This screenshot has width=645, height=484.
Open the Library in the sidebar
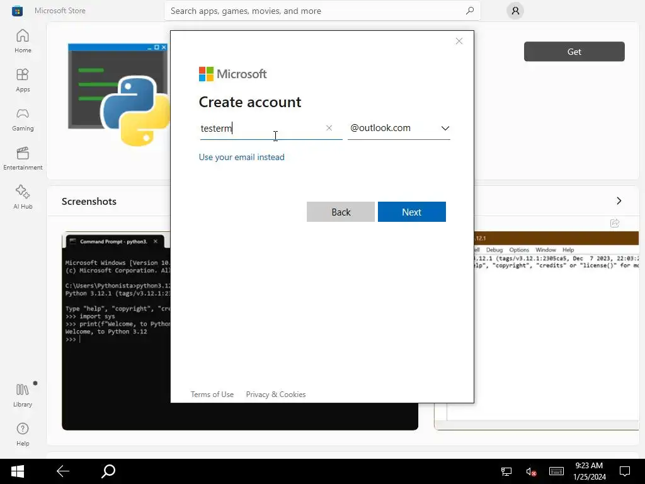(x=23, y=396)
